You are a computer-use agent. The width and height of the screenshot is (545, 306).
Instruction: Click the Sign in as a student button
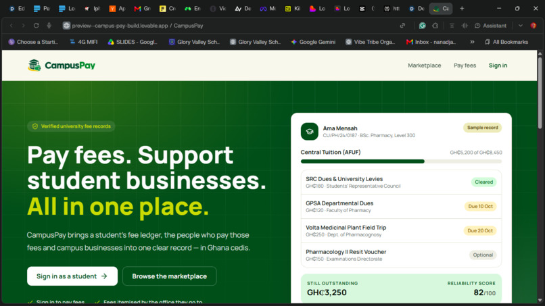click(x=72, y=276)
